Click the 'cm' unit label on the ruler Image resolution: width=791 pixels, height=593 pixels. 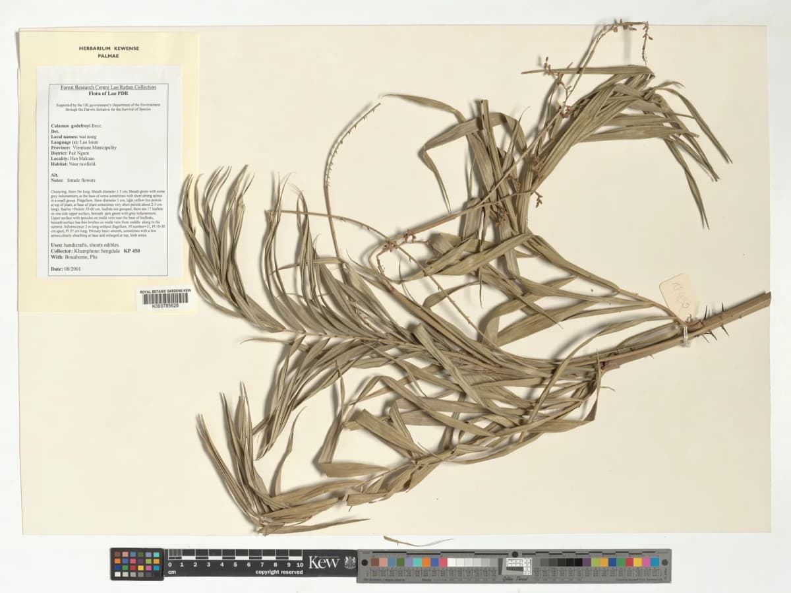[173, 572]
